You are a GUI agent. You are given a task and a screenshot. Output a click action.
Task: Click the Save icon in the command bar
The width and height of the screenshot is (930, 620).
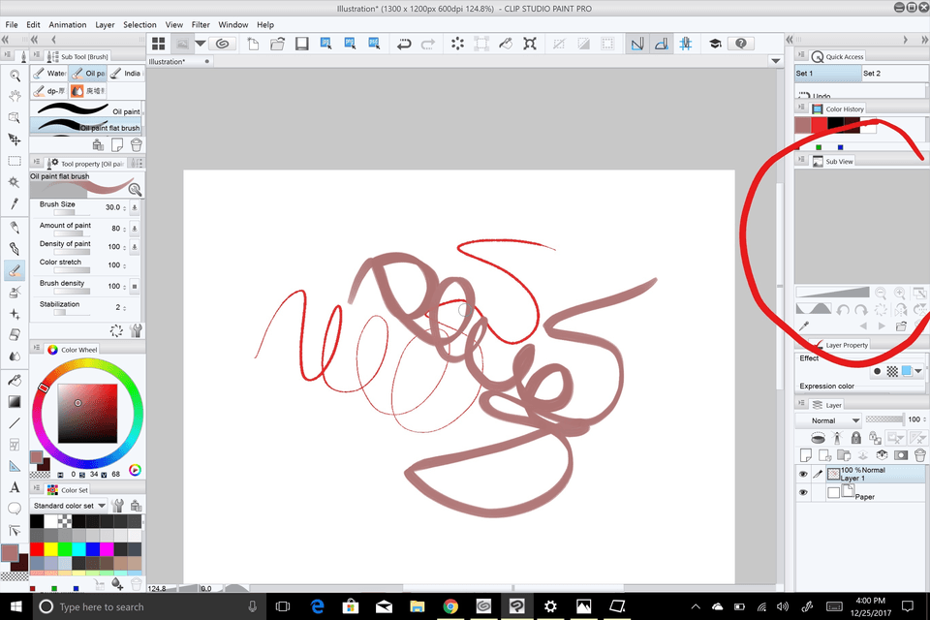point(301,44)
